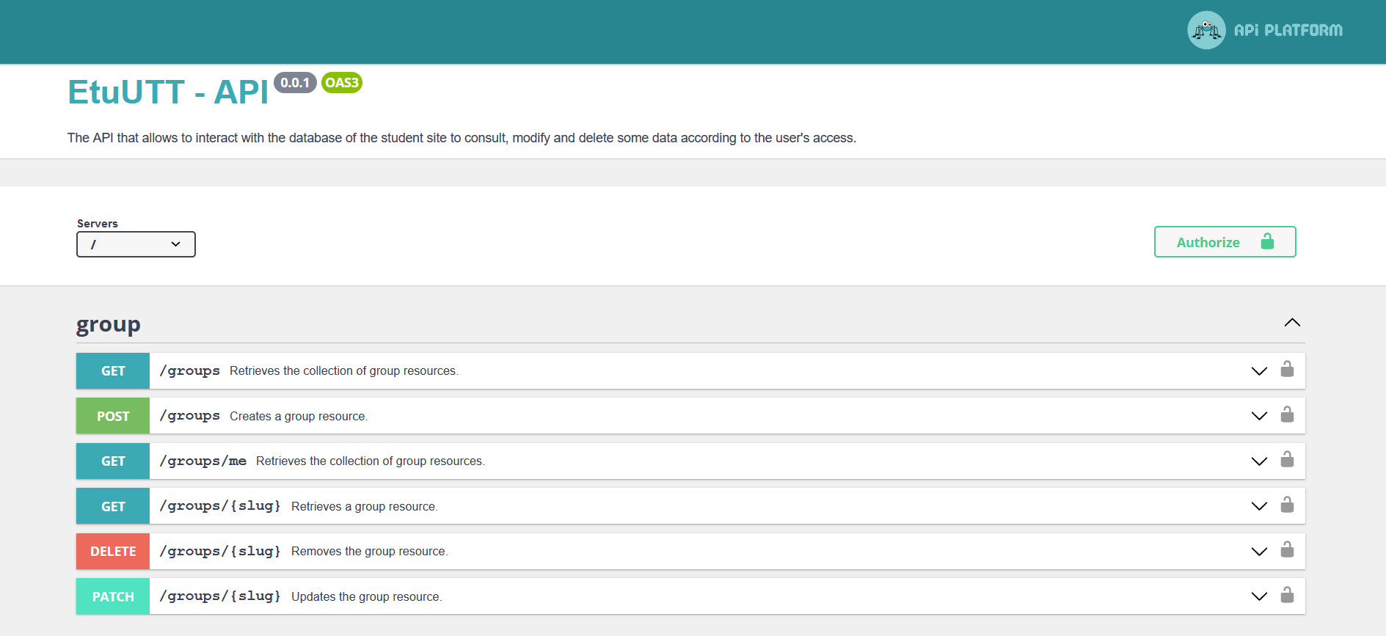Expand PATCH /groups/{slug} operation arrow
This screenshot has width=1386, height=636.
pos(1259,596)
